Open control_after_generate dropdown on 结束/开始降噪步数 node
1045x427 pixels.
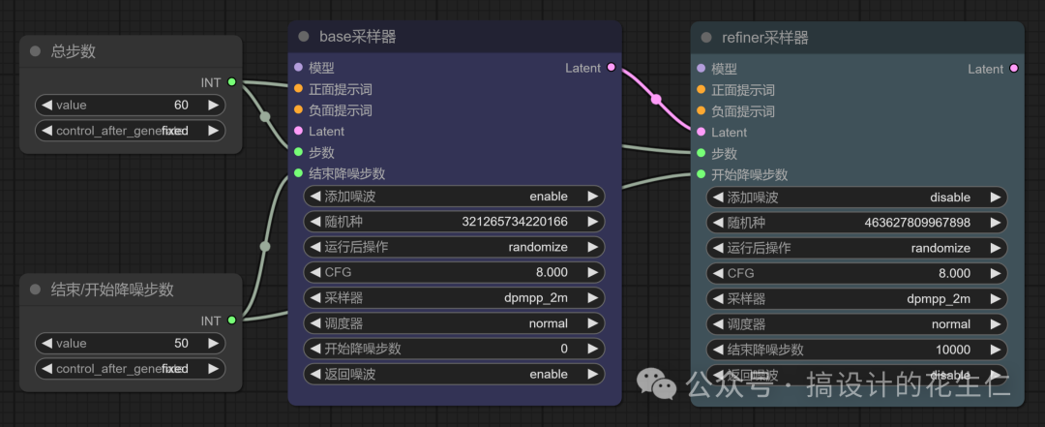point(130,368)
